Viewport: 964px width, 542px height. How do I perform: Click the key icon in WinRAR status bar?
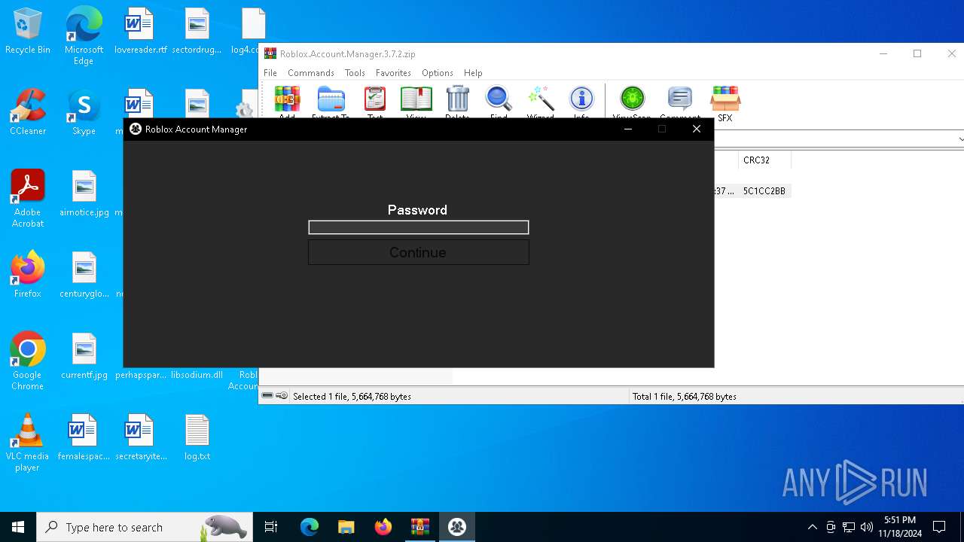[282, 396]
